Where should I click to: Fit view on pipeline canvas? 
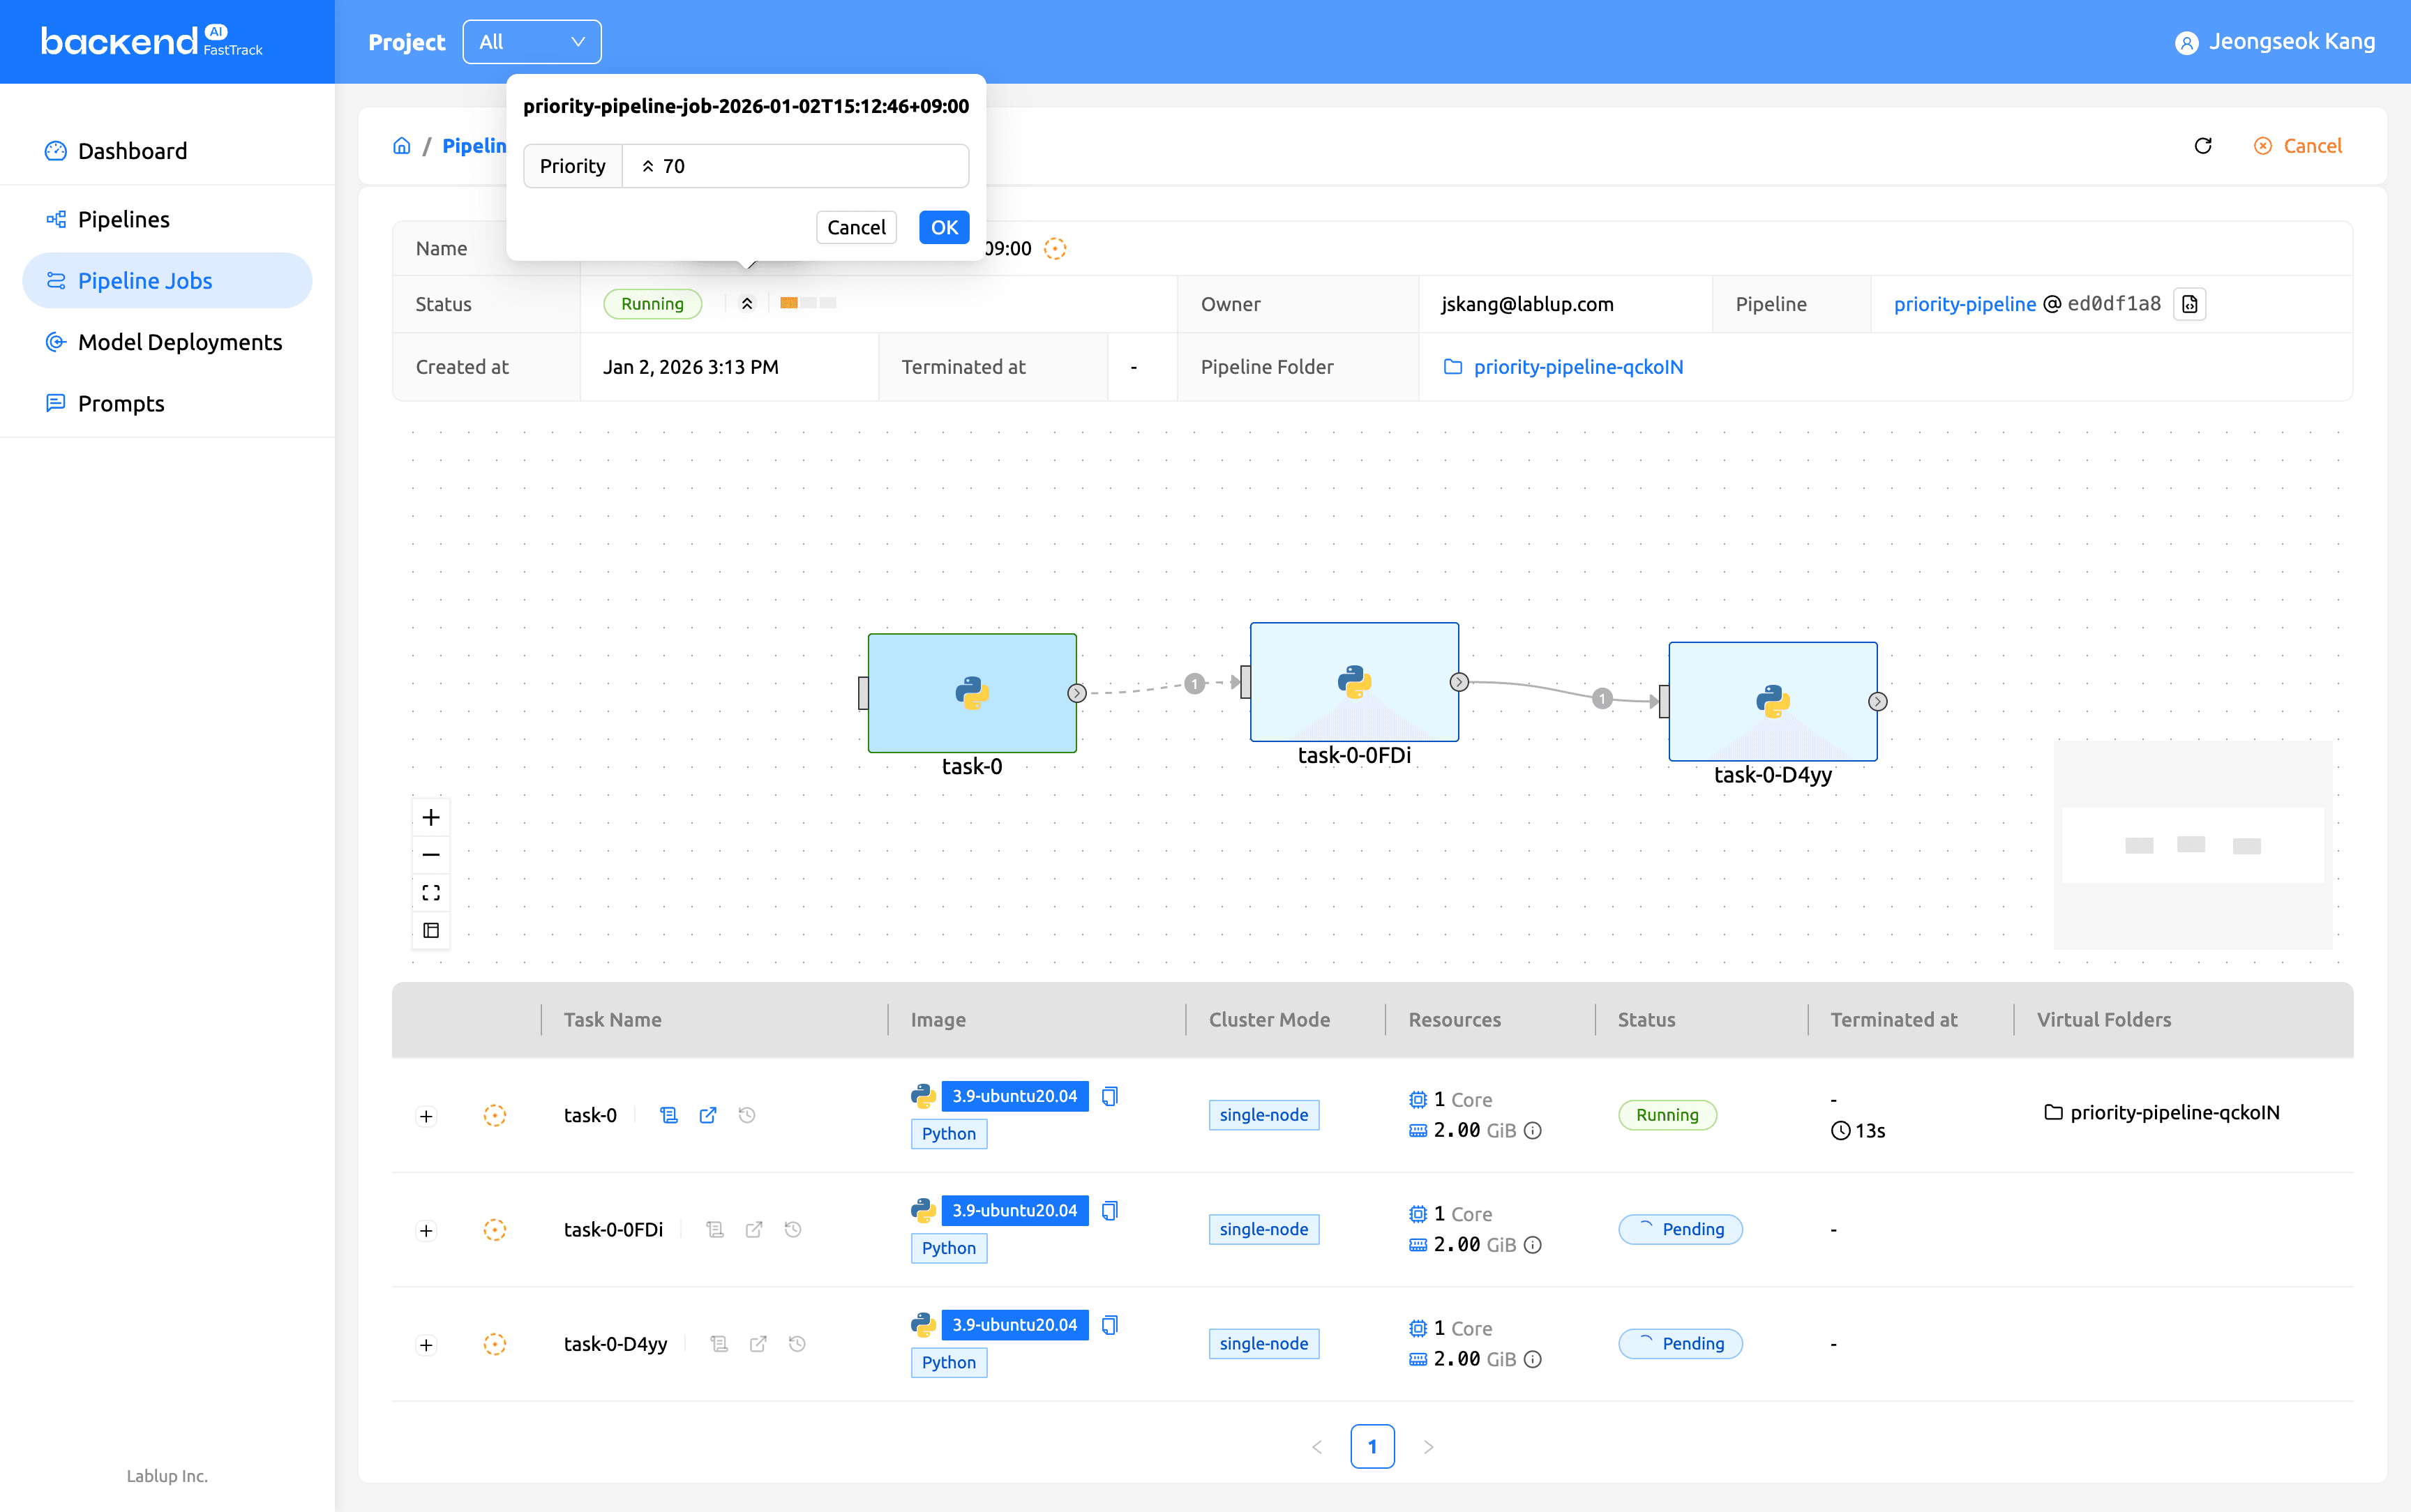tap(431, 892)
